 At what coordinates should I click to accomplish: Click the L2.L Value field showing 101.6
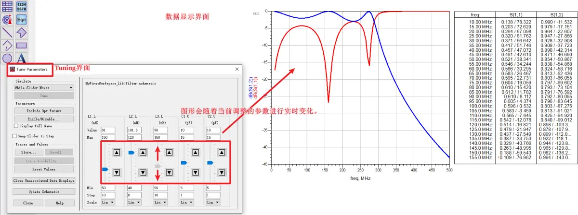click(134, 130)
